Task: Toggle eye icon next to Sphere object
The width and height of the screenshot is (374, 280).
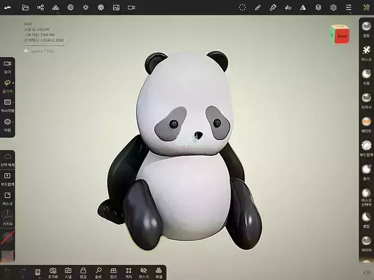Action: click(26, 51)
